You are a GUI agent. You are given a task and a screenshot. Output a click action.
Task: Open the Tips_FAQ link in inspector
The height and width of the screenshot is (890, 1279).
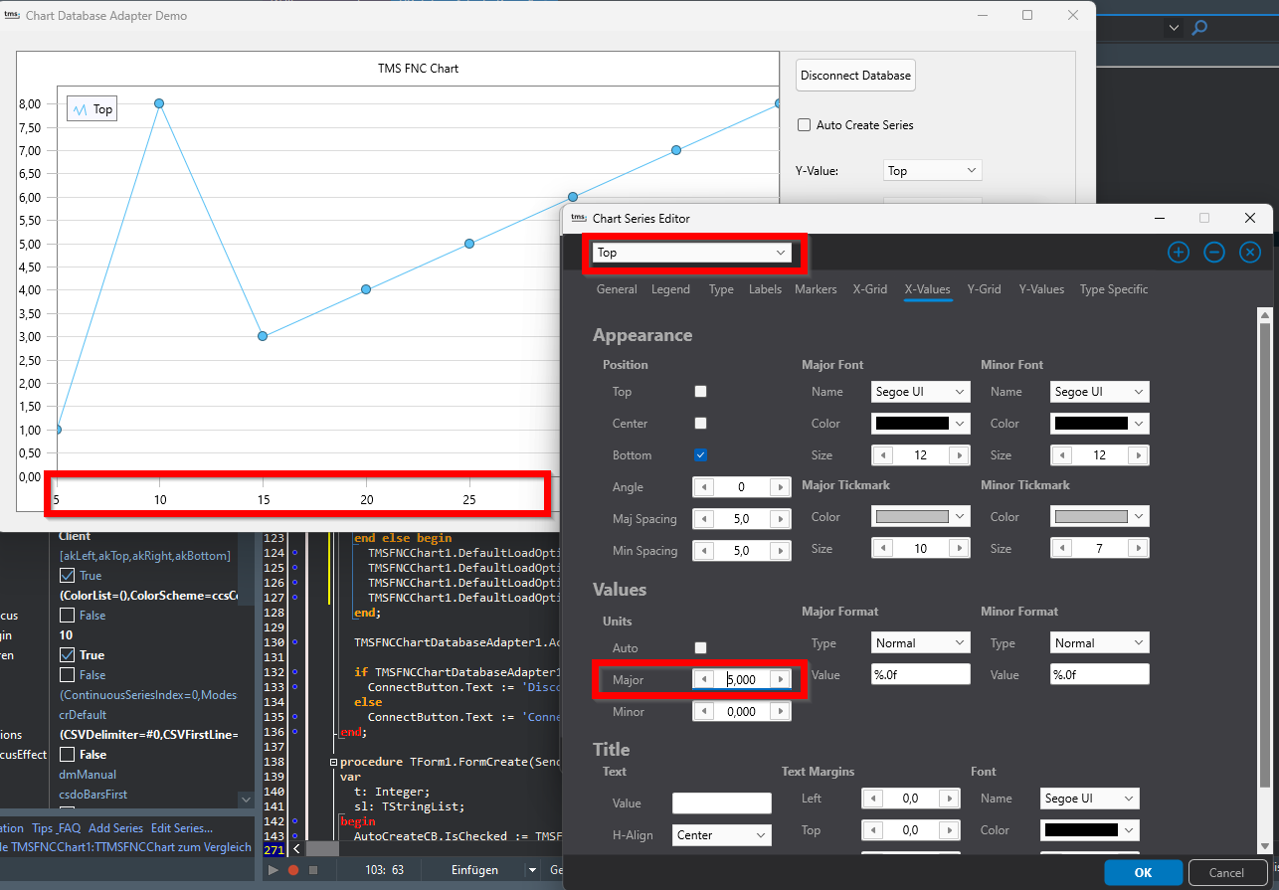click(x=57, y=828)
